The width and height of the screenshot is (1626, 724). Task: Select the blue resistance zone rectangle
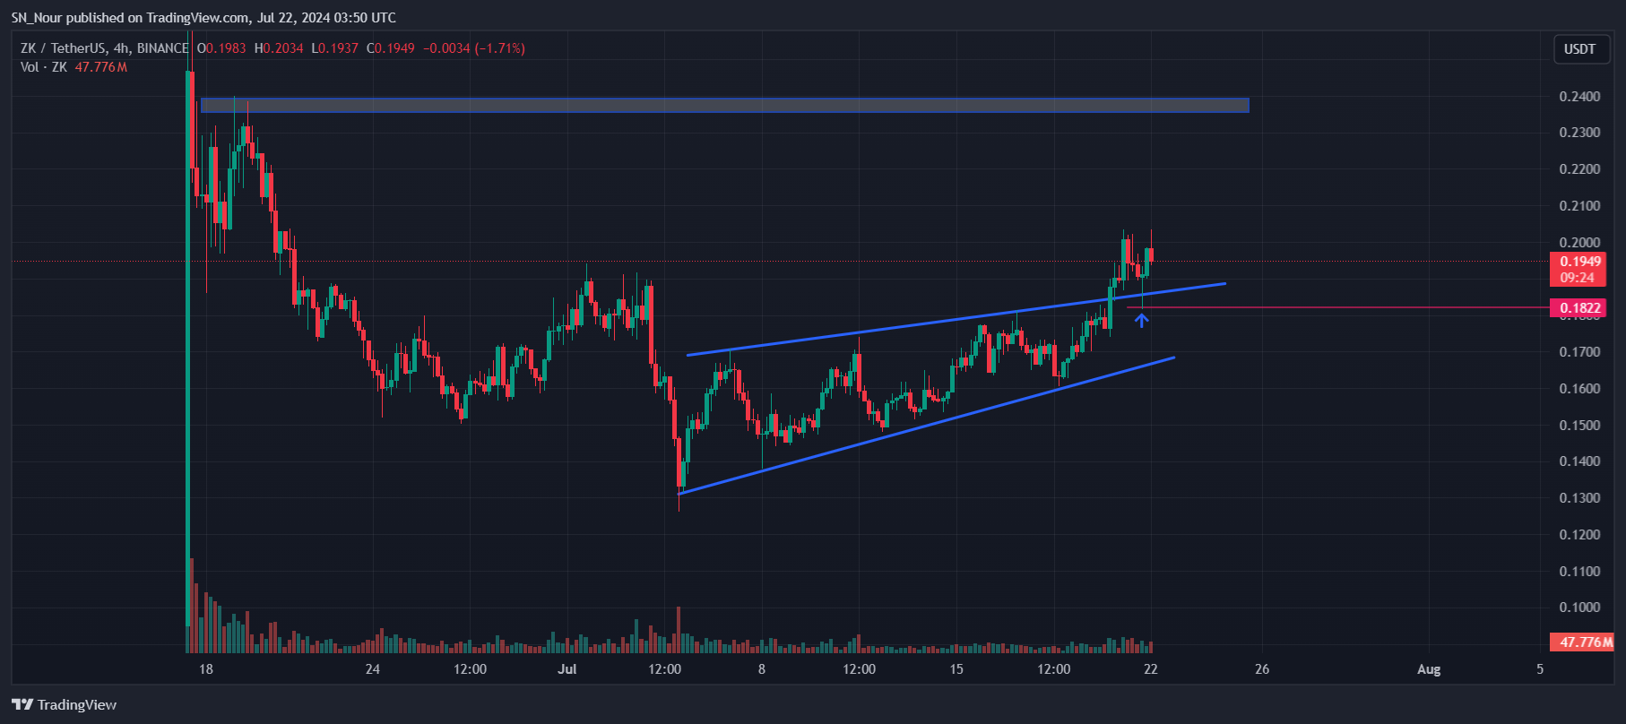[x=724, y=106]
